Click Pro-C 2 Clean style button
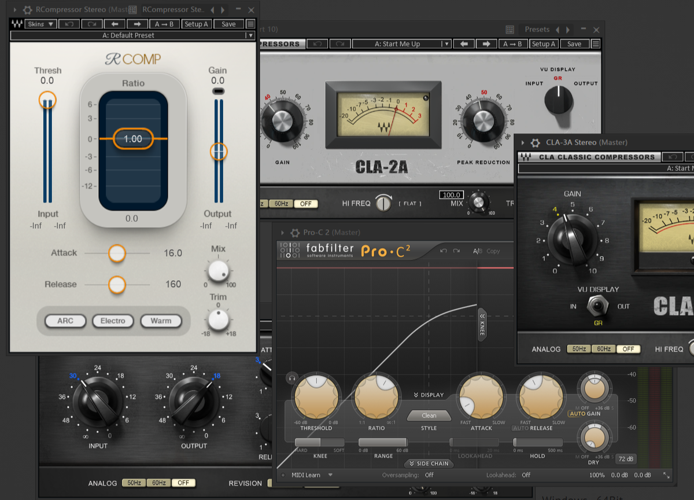Screen dimensions: 694x500 [429, 416]
